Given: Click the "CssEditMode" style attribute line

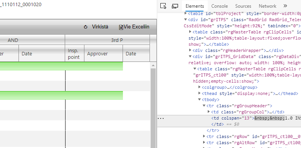Looking at the screenshot, I should tap(242, 26).
